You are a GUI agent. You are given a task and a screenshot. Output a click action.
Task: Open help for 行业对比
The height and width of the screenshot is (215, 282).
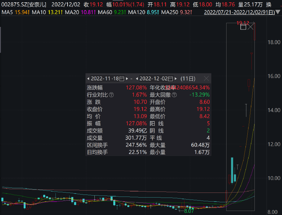click(111, 95)
